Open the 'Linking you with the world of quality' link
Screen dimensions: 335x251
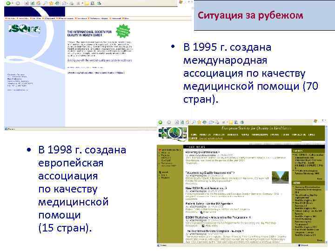[100, 60]
